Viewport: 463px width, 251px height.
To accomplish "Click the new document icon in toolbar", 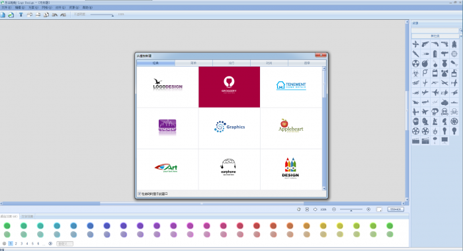I will (x=3, y=15).
